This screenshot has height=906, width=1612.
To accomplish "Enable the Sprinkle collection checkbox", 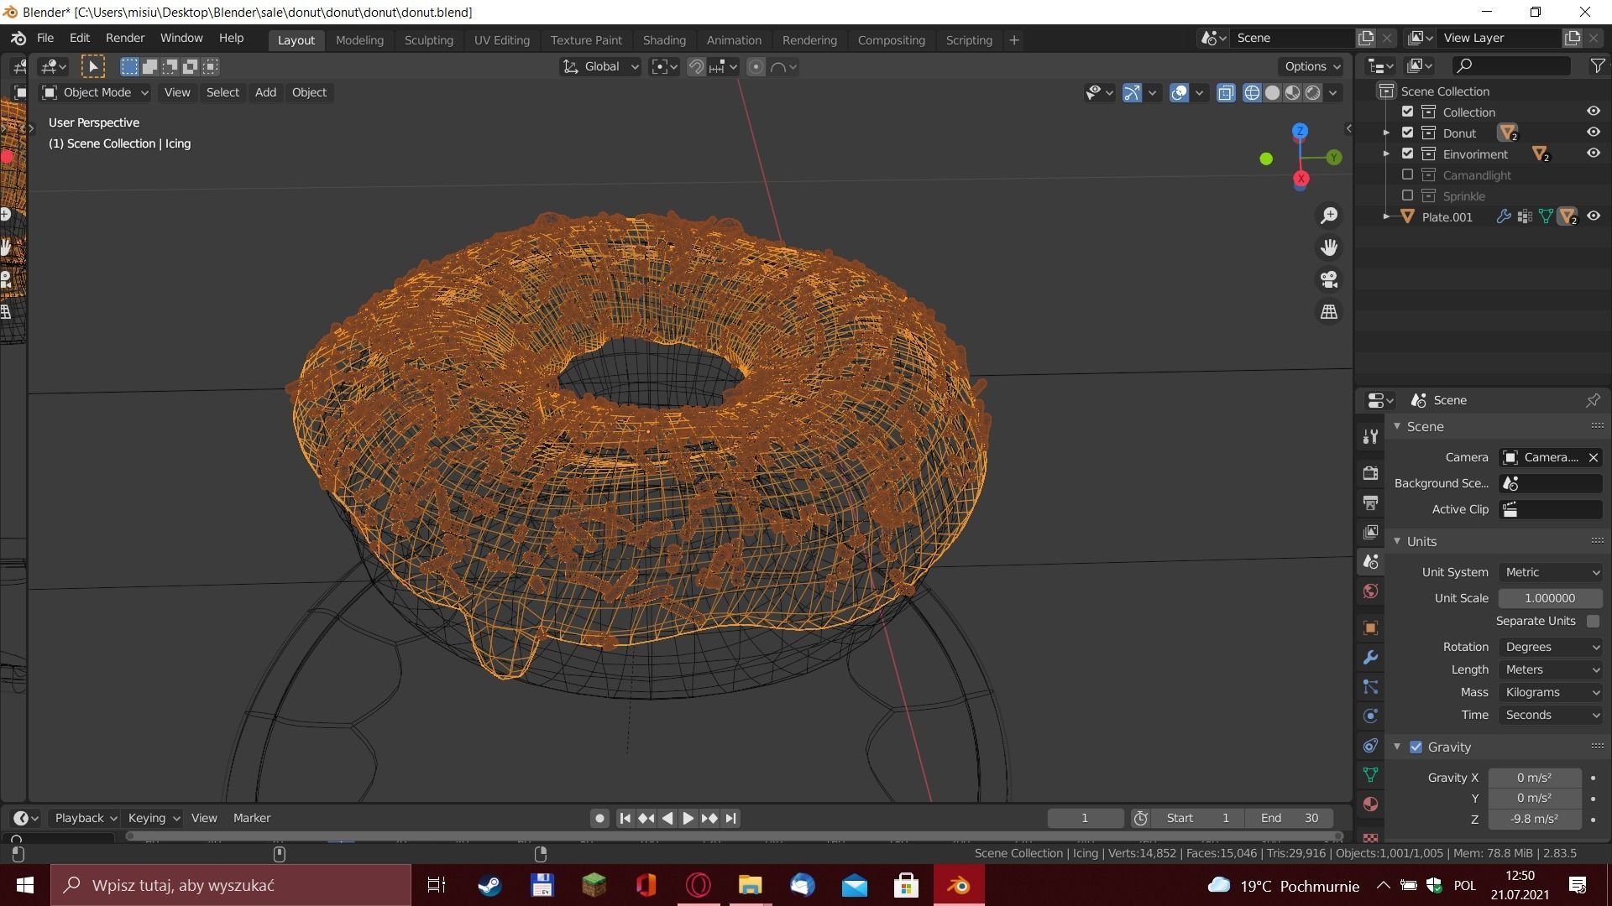I will pyautogui.click(x=1408, y=195).
